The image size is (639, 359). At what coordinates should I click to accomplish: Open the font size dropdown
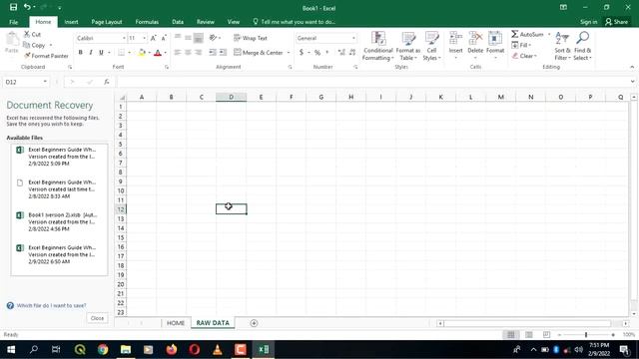(x=144, y=38)
